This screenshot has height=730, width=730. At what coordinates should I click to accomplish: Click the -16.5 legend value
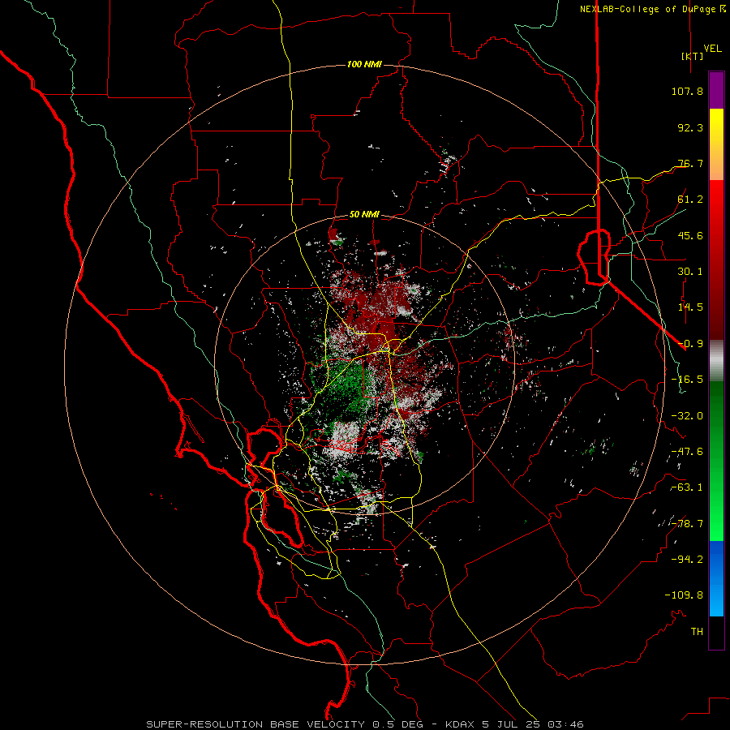(x=687, y=380)
